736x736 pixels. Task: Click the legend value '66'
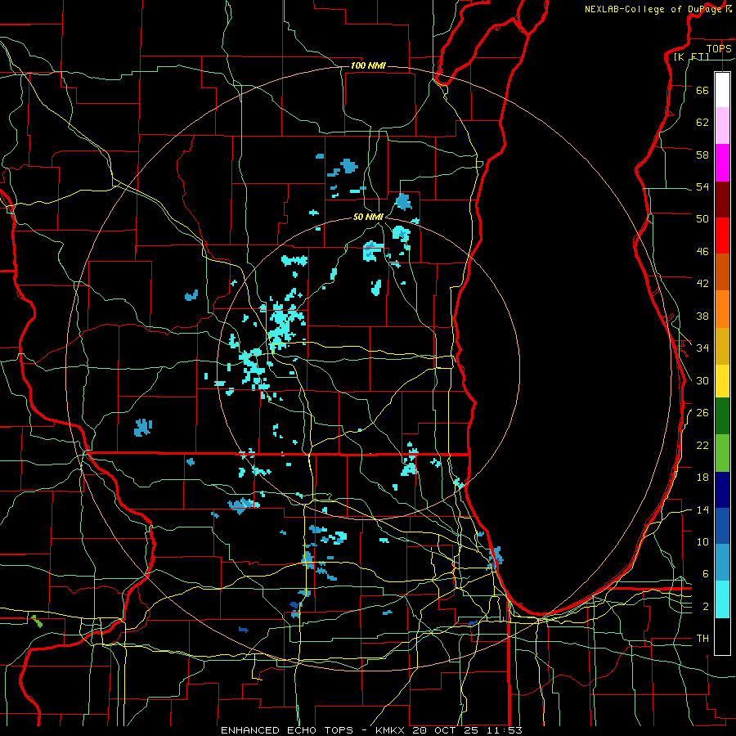pyautogui.click(x=702, y=90)
